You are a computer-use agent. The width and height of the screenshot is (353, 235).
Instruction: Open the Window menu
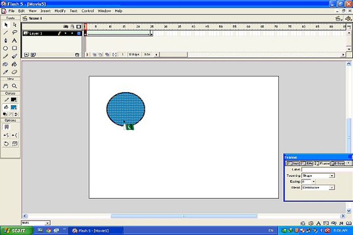(x=104, y=11)
